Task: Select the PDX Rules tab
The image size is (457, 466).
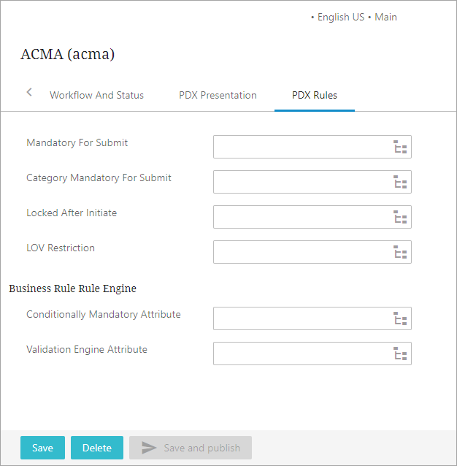Action: tap(315, 95)
